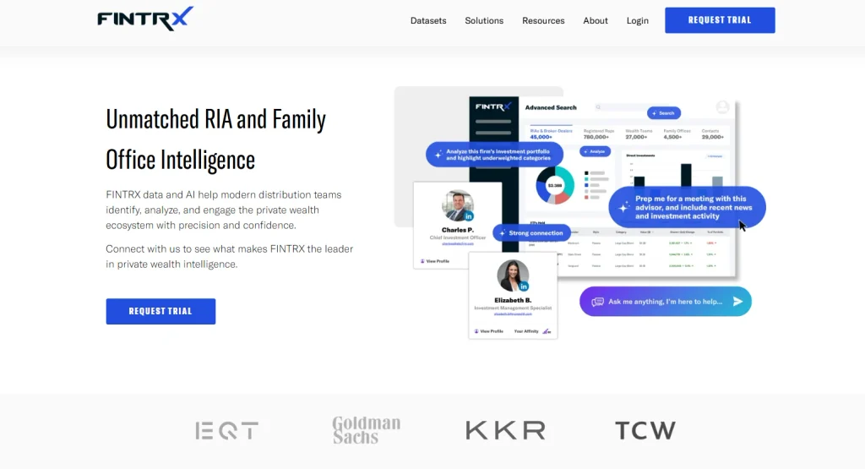Click the user avatar icon in mockup corner
The height and width of the screenshot is (469, 865).
(722, 107)
